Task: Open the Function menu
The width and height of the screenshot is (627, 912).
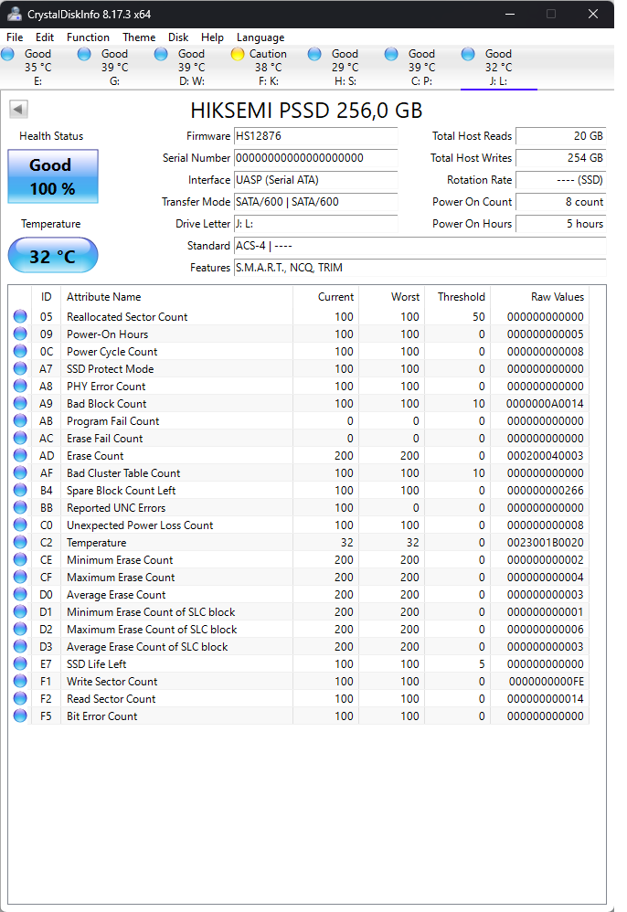Action: tap(88, 37)
